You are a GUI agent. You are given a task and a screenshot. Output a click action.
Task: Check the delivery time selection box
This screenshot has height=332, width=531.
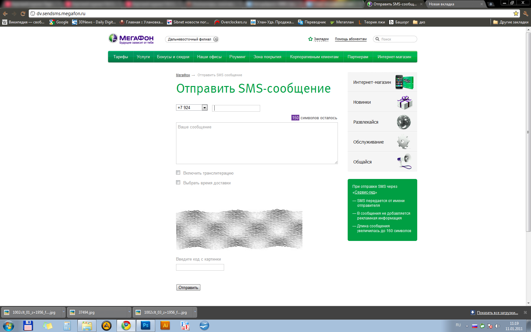pyautogui.click(x=178, y=182)
